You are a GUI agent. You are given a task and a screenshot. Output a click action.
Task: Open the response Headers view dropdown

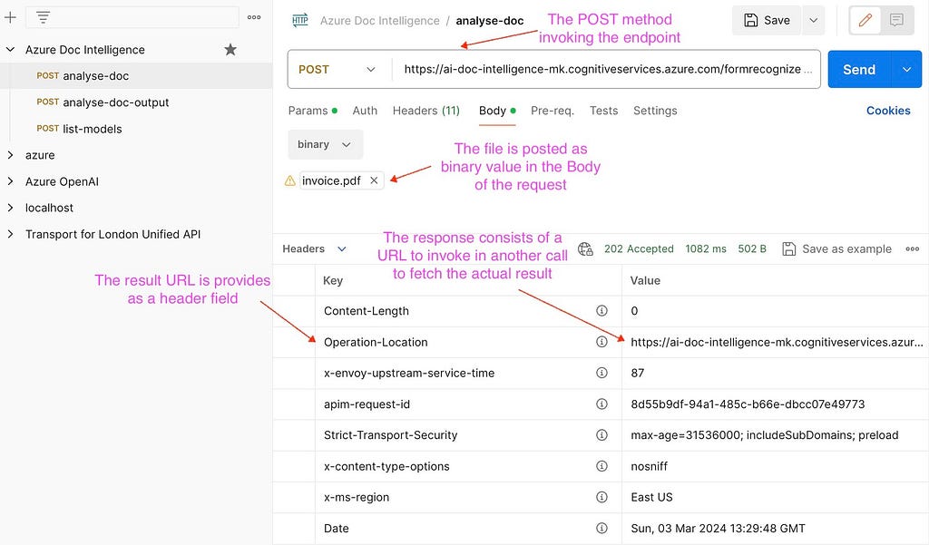342,248
